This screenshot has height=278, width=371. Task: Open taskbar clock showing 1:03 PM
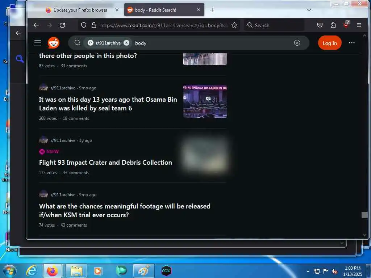click(x=353, y=271)
